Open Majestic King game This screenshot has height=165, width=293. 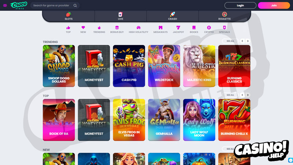click(x=199, y=66)
